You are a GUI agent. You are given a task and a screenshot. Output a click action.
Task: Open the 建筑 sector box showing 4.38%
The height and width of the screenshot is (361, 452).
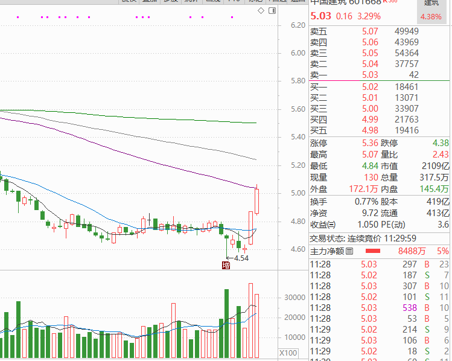pos(432,11)
